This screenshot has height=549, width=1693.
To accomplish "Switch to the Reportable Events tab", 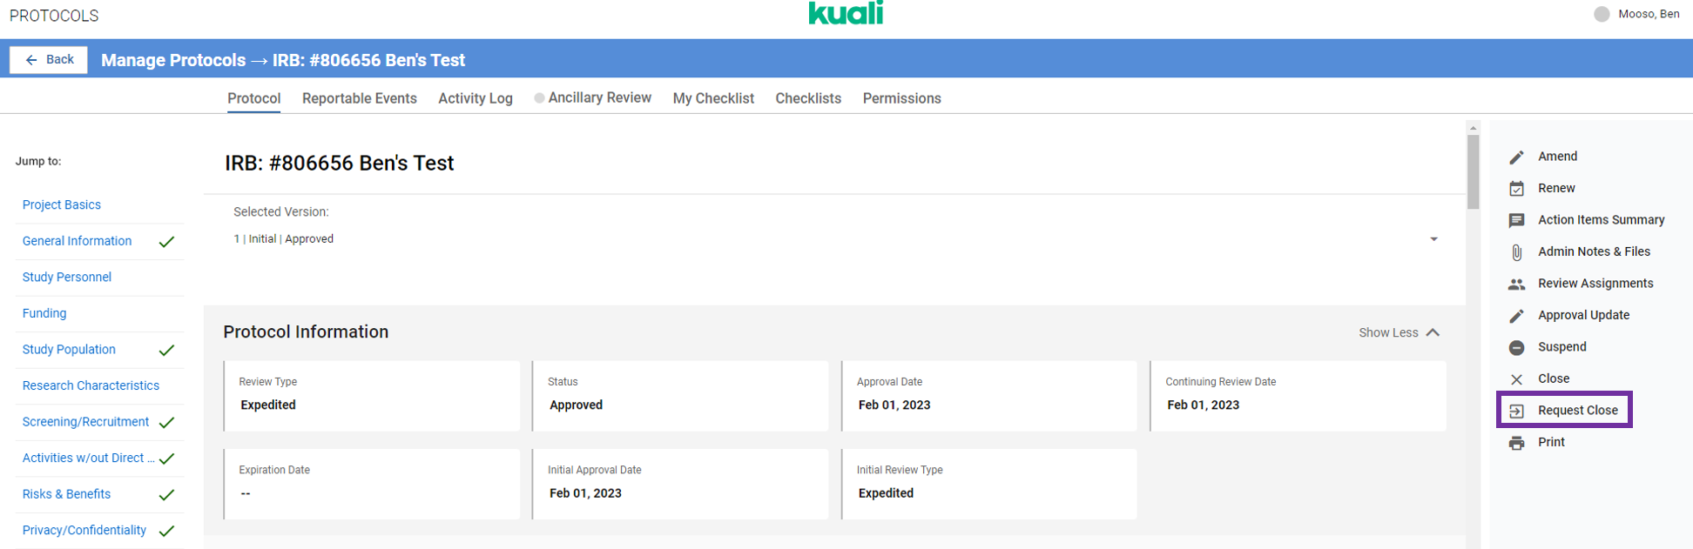I will (359, 98).
